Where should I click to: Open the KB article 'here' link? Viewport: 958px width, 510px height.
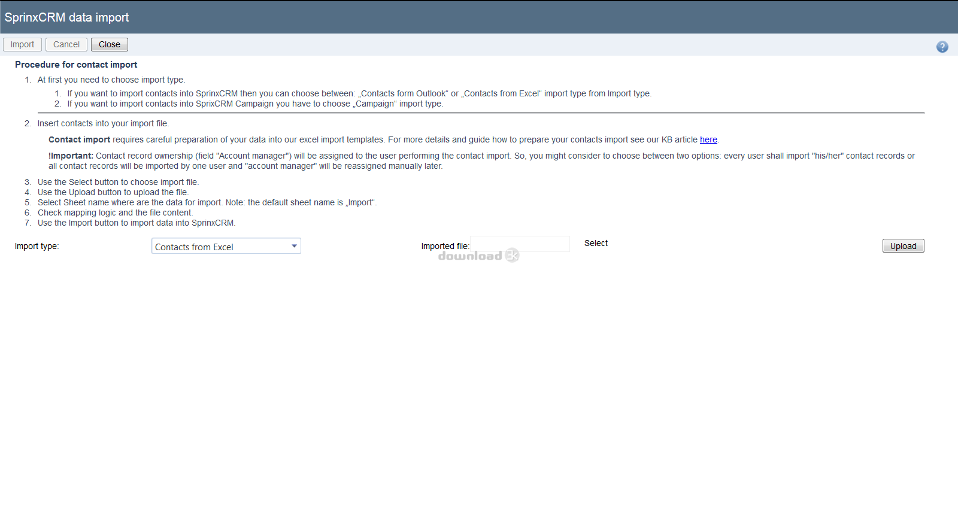coord(708,139)
